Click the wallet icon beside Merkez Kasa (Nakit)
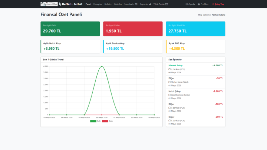This screenshot has width=267, height=150. (x=169, y=82)
